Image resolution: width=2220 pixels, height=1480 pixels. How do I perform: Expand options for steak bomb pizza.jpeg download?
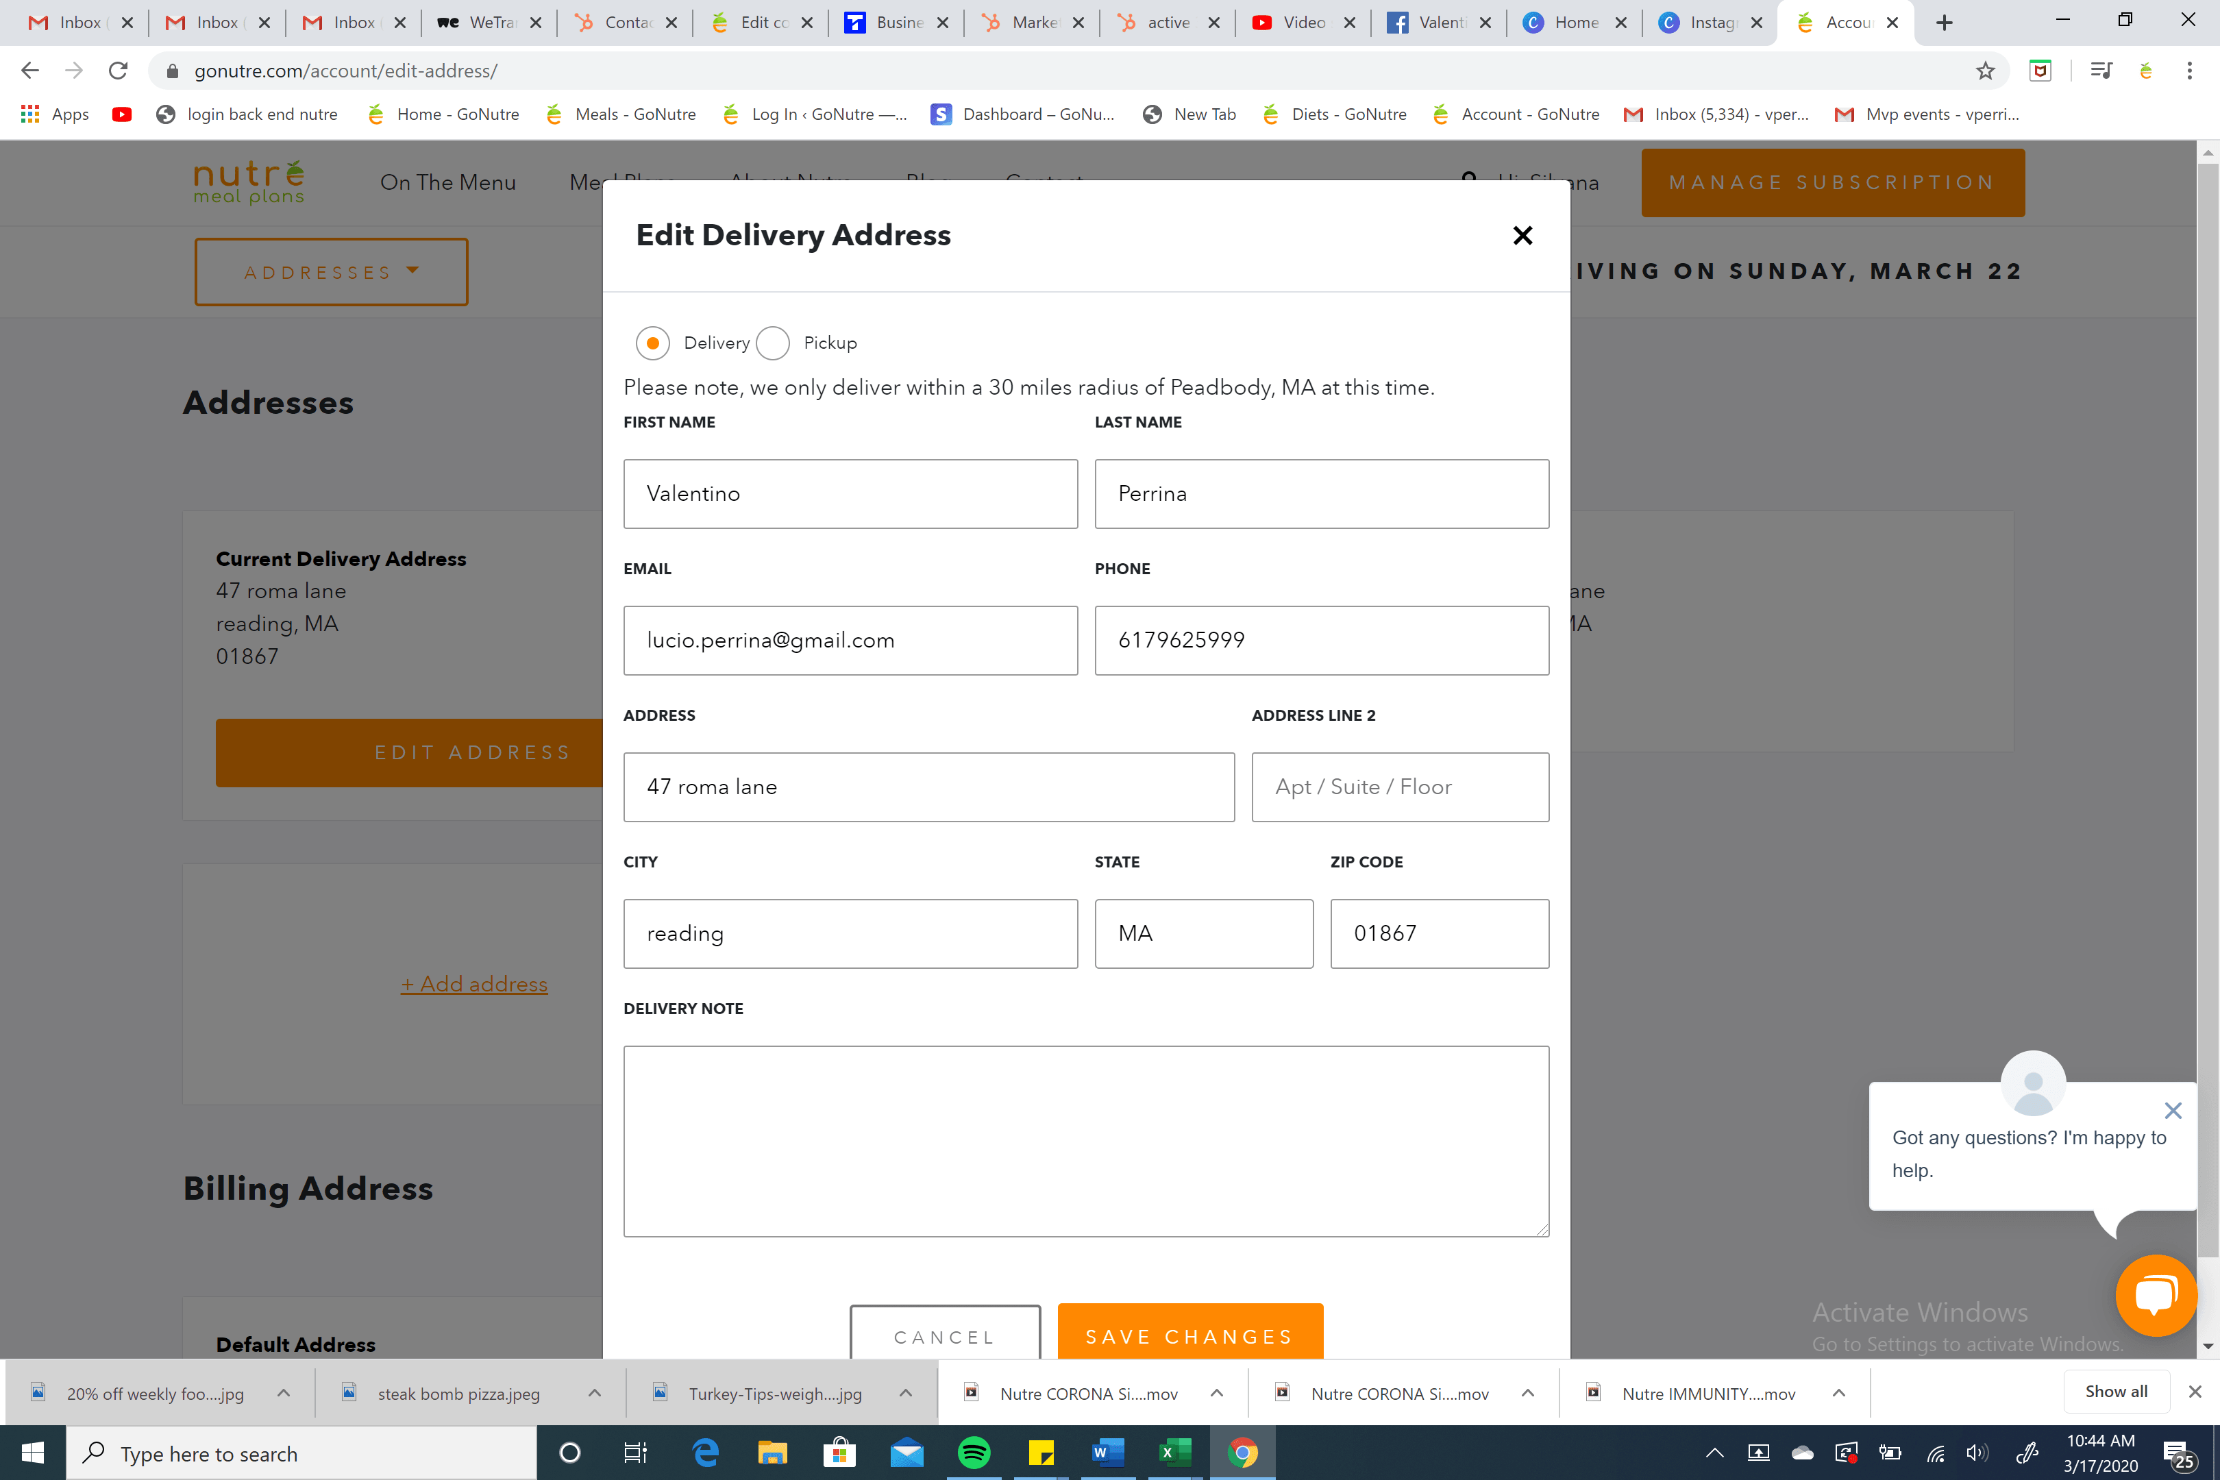coord(595,1393)
